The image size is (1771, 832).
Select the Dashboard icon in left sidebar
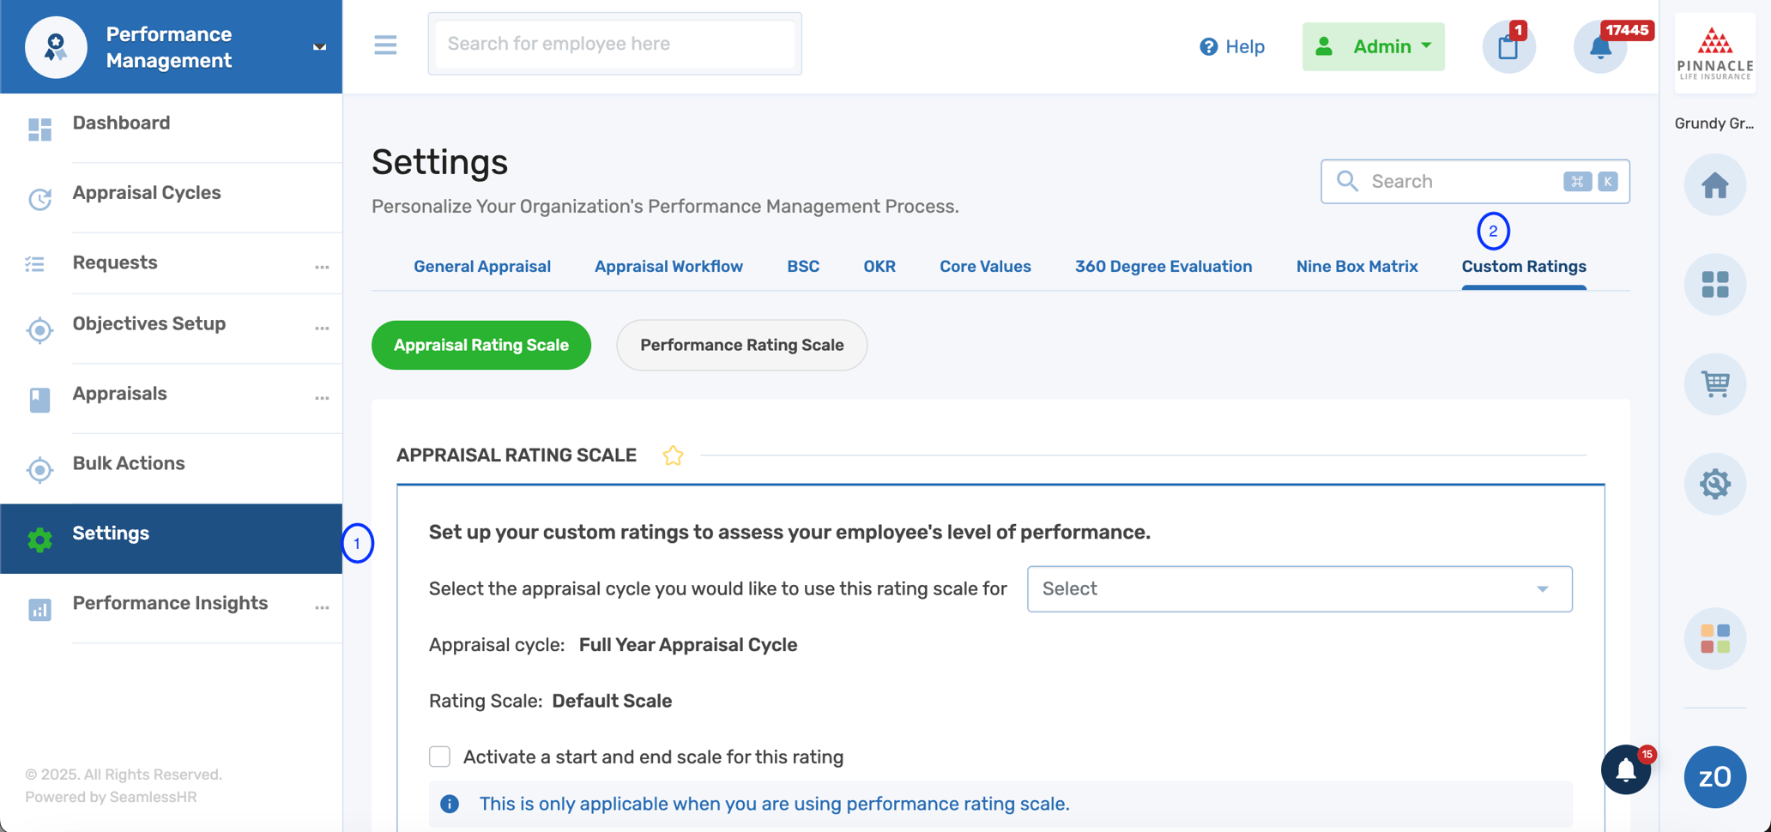39,130
